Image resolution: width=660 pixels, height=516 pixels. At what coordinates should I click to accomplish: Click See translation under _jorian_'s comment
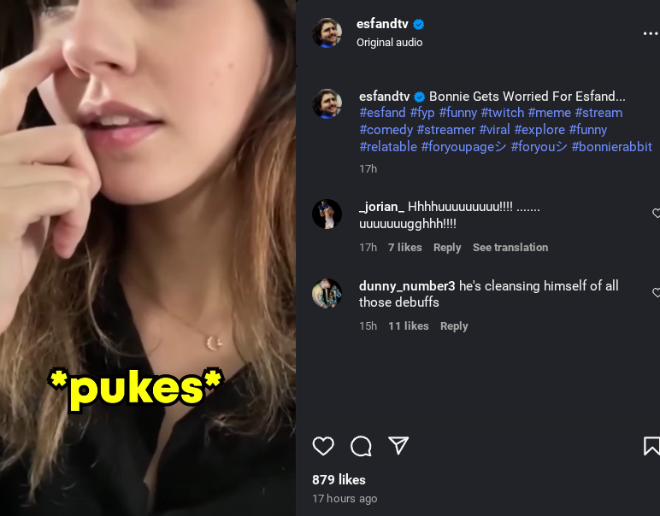coord(510,247)
